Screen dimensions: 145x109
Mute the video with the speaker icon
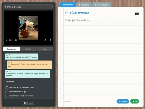point(45,40)
